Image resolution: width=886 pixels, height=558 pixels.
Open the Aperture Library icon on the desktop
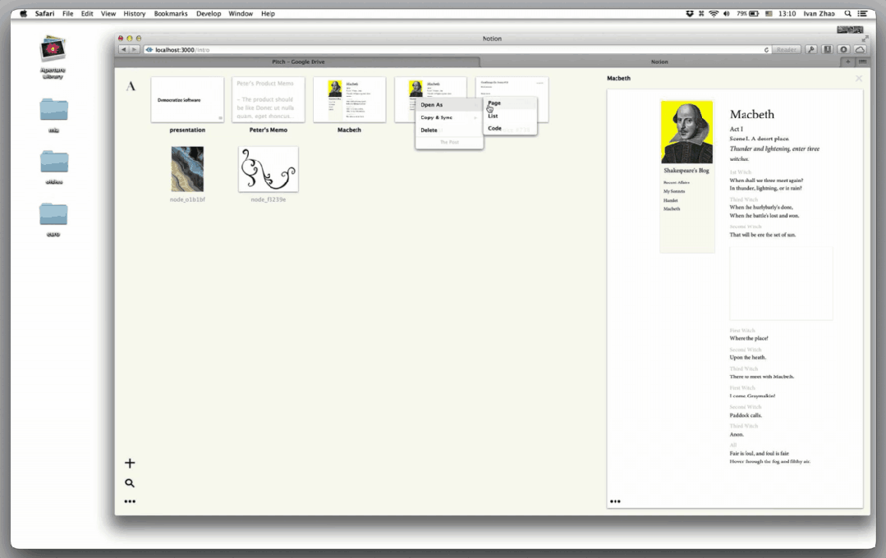coord(52,51)
